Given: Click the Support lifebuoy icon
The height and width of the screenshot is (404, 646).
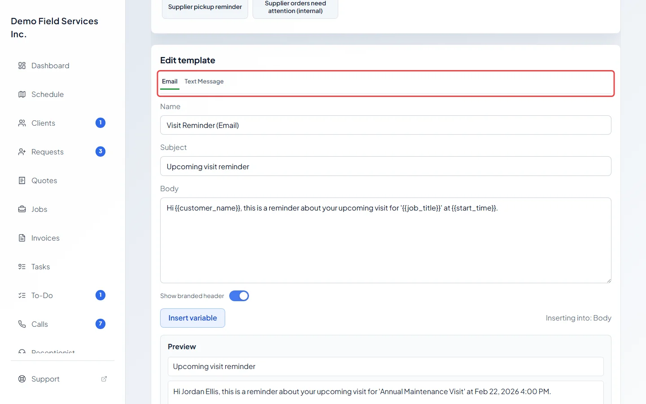Looking at the screenshot, I should (x=22, y=379).
